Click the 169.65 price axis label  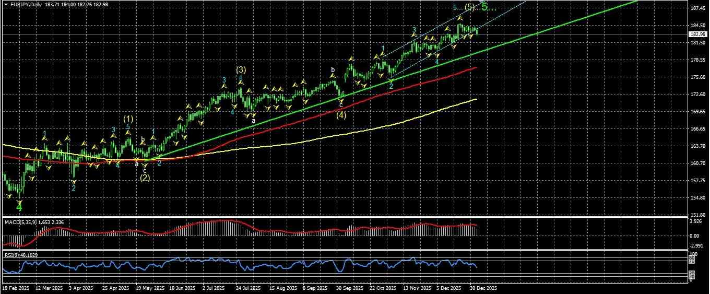click(698, 112)
